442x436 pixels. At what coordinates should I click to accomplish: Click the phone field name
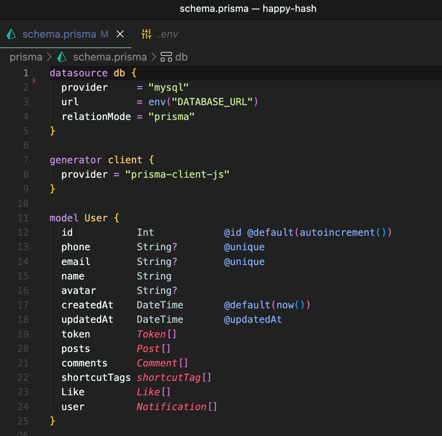point(76,247)
